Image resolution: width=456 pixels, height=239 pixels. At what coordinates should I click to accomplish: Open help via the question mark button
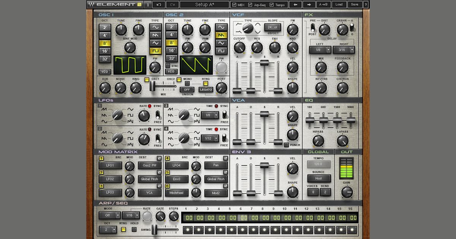click(365, 5)
